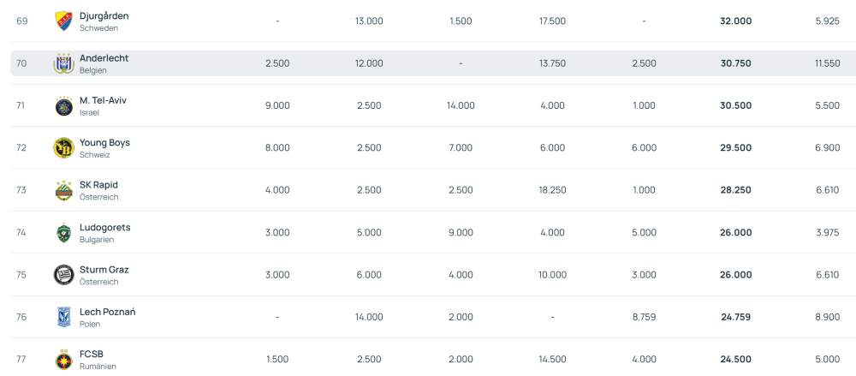This screenshot has width=856, height=376.
Task: Select the M. Tel-Aviv club badge
Action: click(63, 106)
